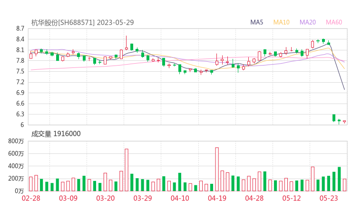Click the 04-28 date axis label
This screenshot has height=209, width=352.
tap(254, 198)
